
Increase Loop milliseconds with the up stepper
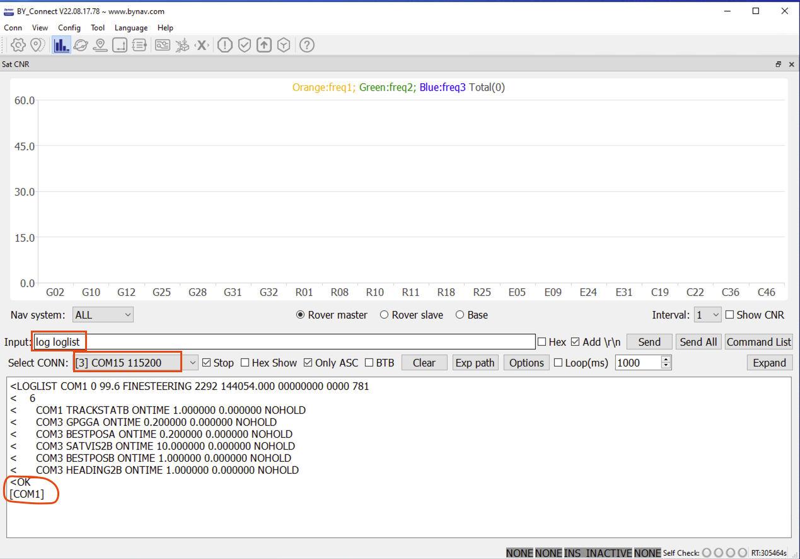click(x=665, y=360)
